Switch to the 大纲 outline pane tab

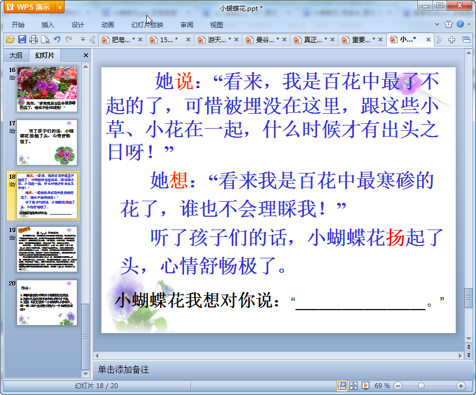pyautogui.click(x=16, y=56)
